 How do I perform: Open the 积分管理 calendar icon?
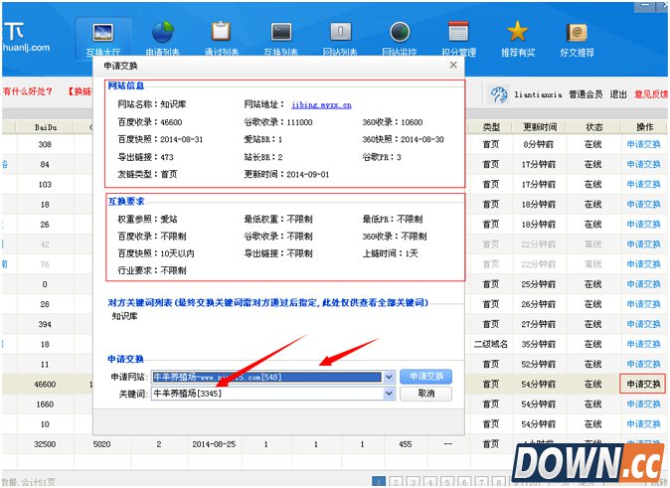click(x=458, y=40)
